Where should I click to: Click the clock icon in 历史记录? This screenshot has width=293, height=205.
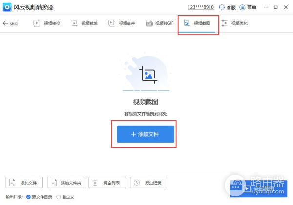click(137, 183)
